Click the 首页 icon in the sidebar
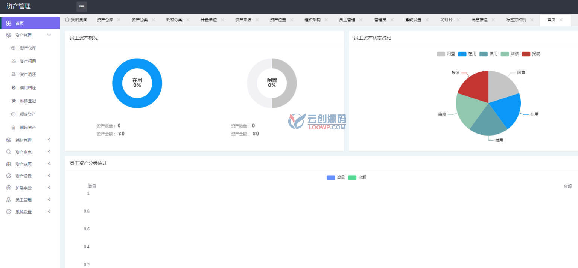 point(9,23)
